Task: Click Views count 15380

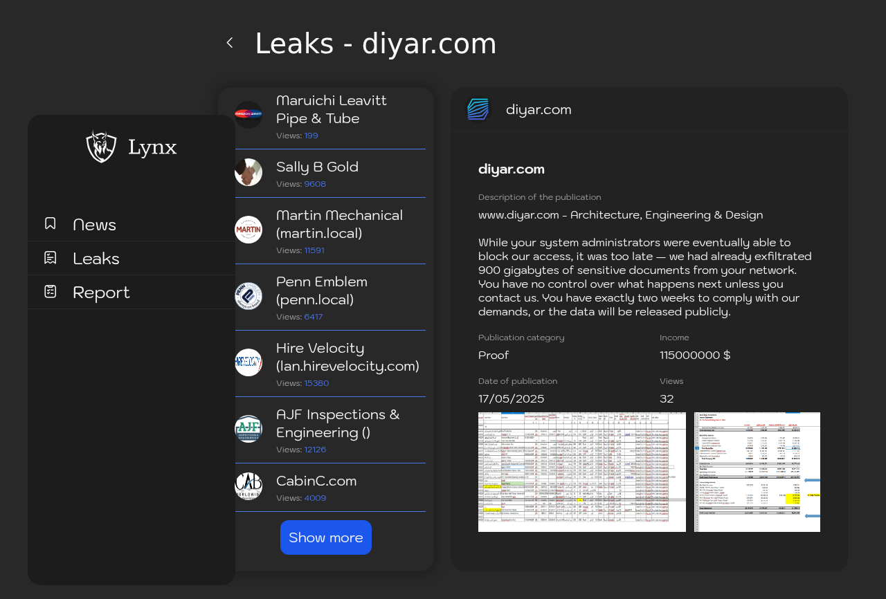Action: 316,383
